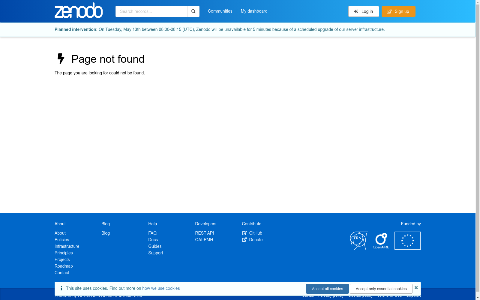
Task: Open the Guides link
Action: (155, 246)
